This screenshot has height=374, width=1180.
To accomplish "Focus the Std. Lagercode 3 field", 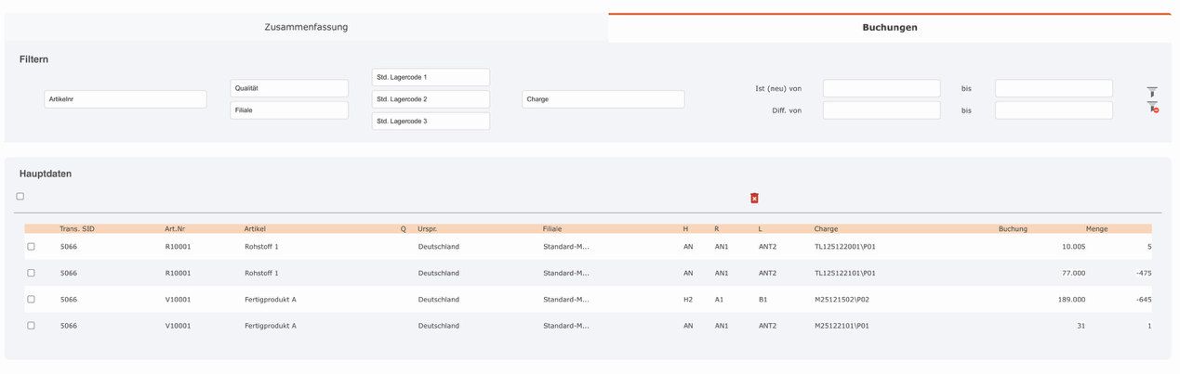I will click(x=431, y=122).
